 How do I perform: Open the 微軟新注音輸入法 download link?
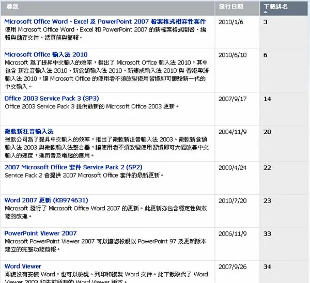[29, 131]
